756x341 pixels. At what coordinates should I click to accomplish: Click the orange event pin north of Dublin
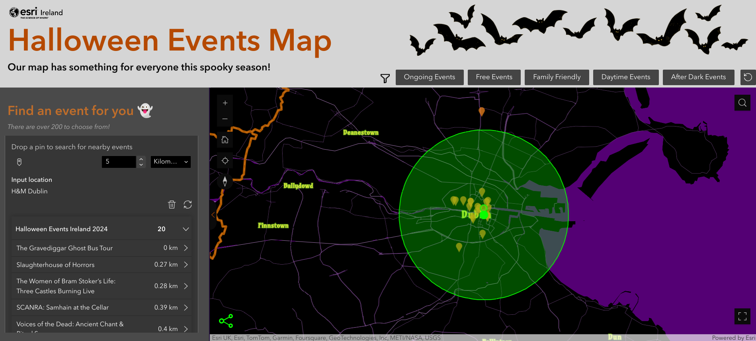481,111
